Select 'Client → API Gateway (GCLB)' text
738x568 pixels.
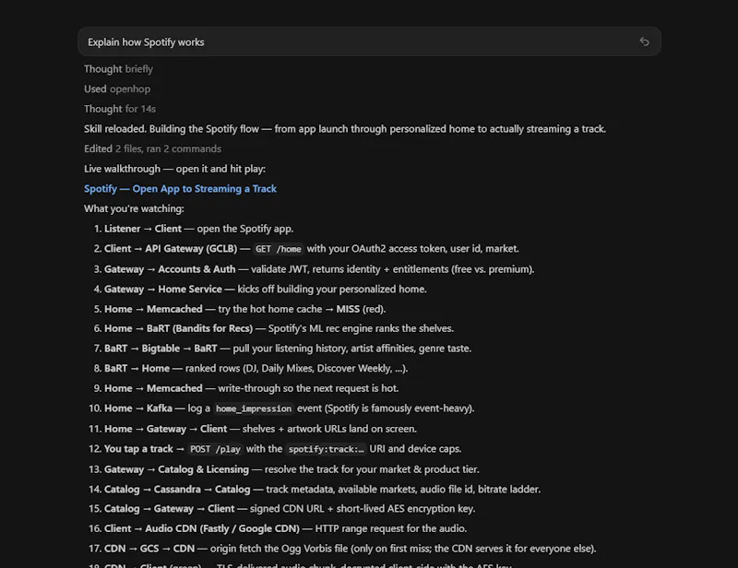click(171, 249)
